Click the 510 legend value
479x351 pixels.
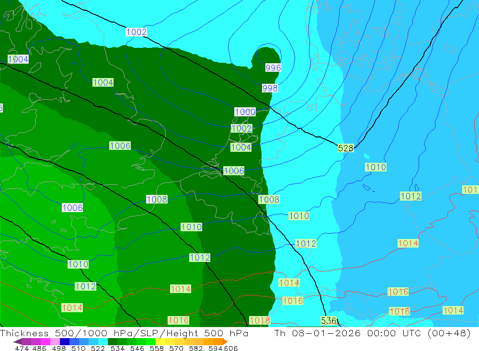click(x=78, y=348)
